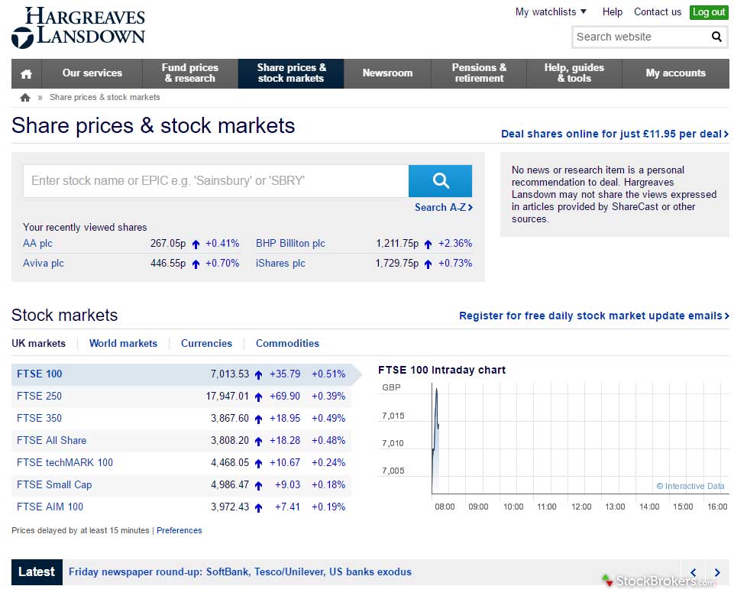Click the Log out button
This screenshot has height=599, width=734.
pyautogui.click(x=709, y=12)
